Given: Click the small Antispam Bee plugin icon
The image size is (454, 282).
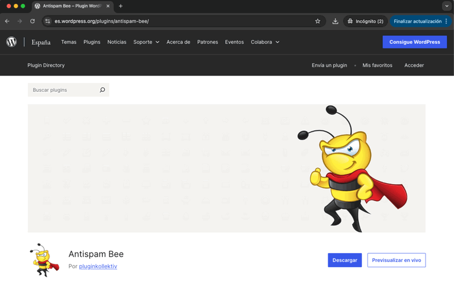Looking at the screenshot, I should pyautogui.click(x=44, y=260).
